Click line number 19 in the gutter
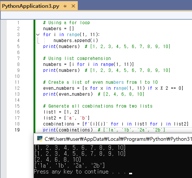This screenshot has height=178, width=192. [17, 130]
